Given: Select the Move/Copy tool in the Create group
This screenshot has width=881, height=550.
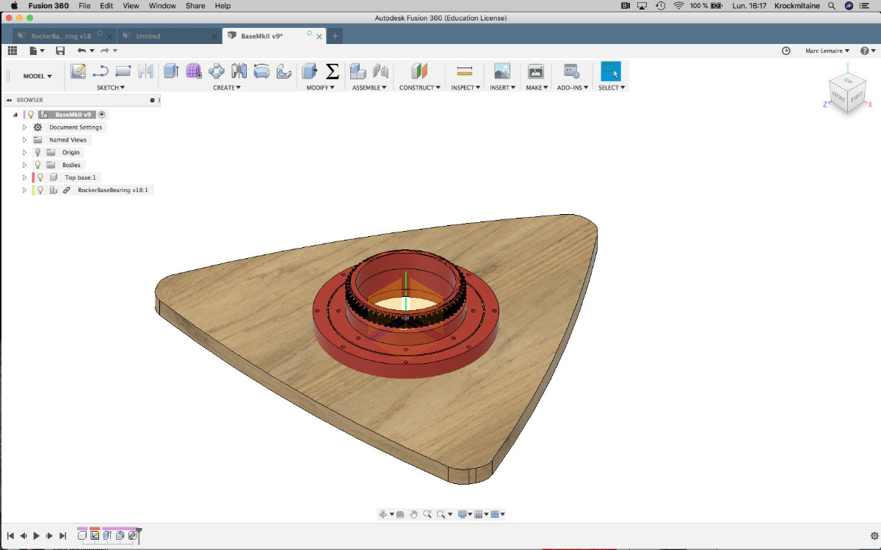Looking at the screenshot, I should pyautogui.click(x=217, y=71).
